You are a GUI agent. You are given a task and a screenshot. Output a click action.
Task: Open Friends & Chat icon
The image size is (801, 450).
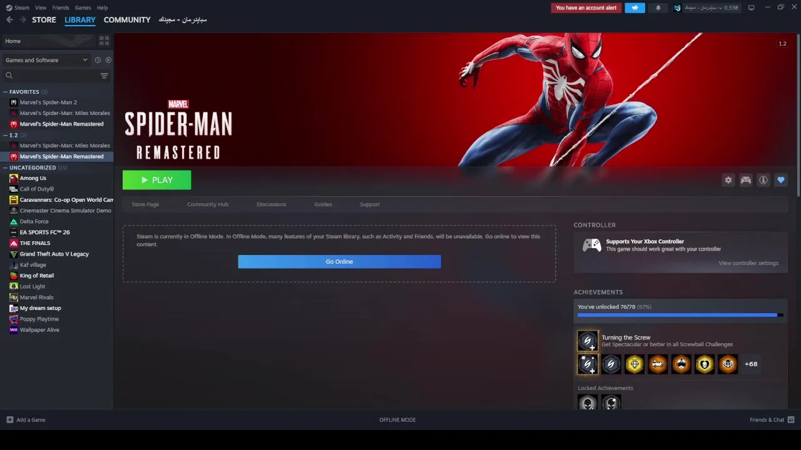(791, 419)
